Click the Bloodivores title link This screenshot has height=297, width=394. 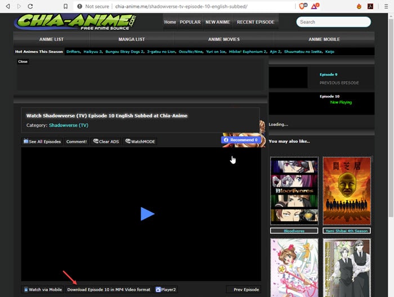coord(294,231)
